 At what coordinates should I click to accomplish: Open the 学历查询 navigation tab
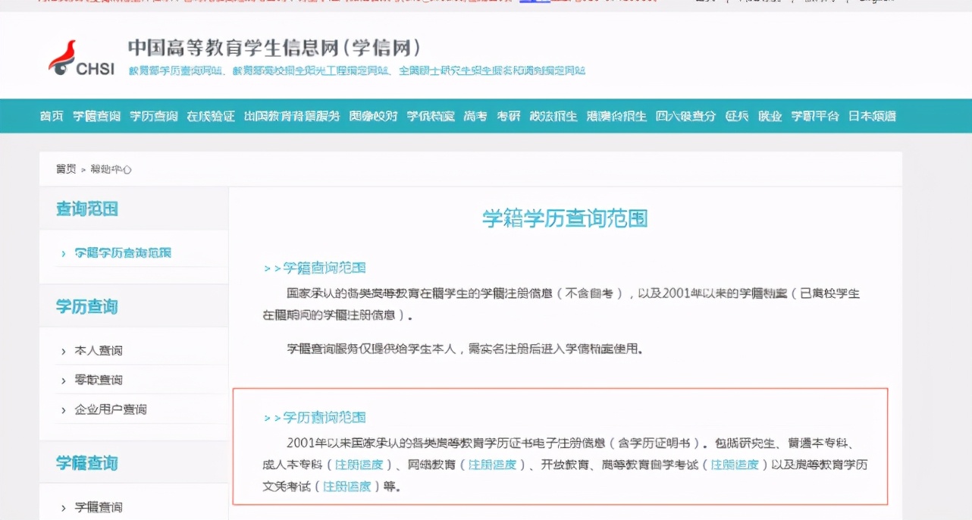point(153,117)
